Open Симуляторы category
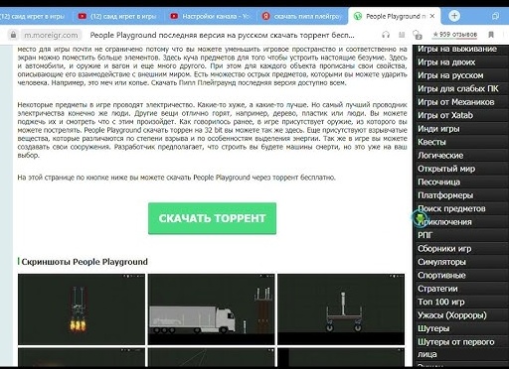 click(x=462, y=262)
